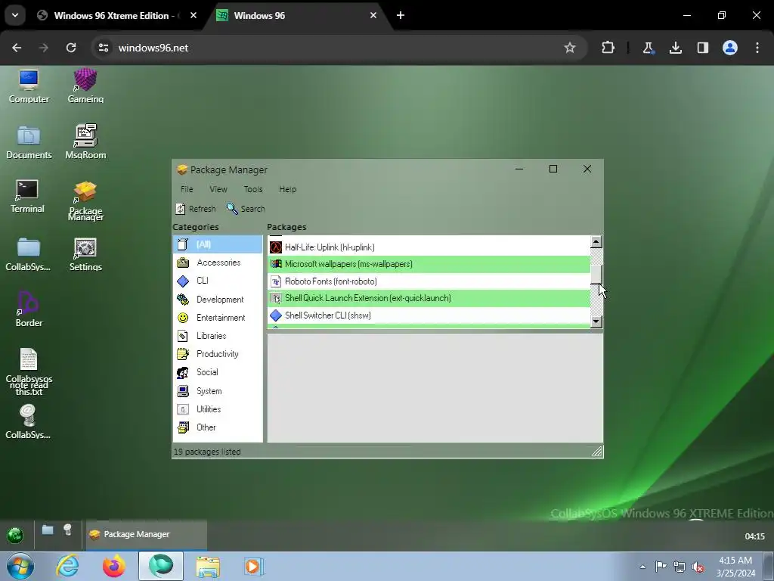
Task: Open the Chrome three-dot menu
Action: tap(757, 48)
